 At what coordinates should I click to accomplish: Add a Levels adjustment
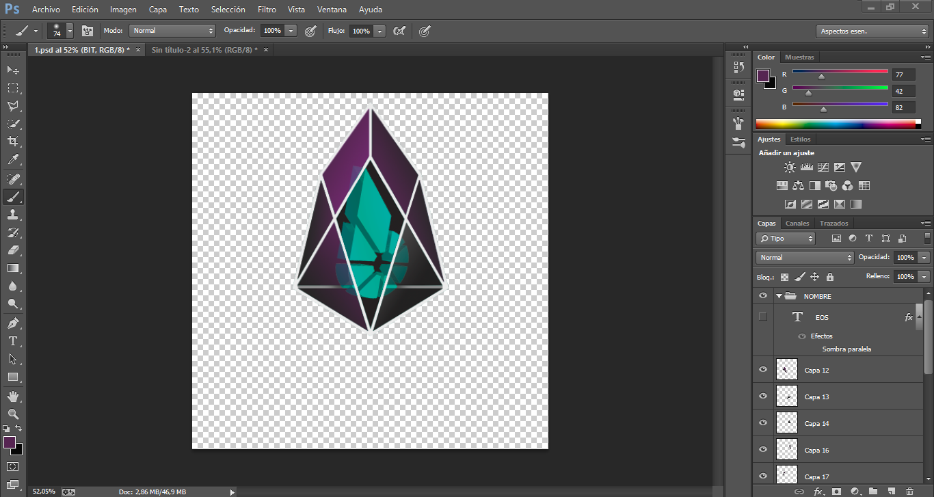tap(806, 167)
